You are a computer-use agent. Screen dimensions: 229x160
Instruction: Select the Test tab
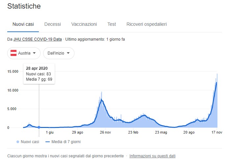pyautogui.click(x=112, y=24)
